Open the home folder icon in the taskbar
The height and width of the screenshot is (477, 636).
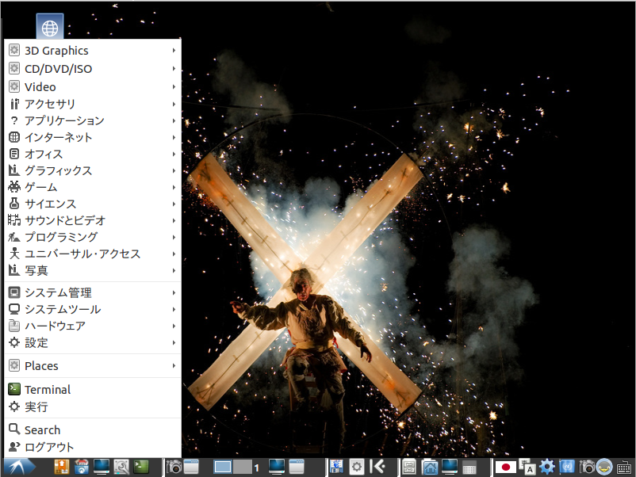pyautogui.click(x=430, y=467)
